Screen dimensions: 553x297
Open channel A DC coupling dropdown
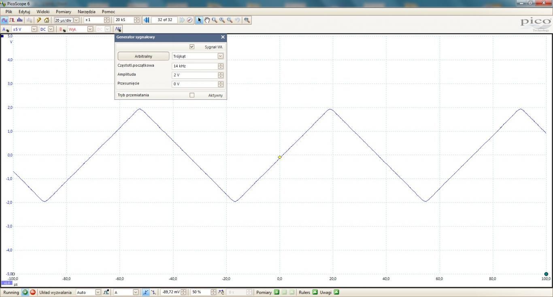tap(51, 29)
